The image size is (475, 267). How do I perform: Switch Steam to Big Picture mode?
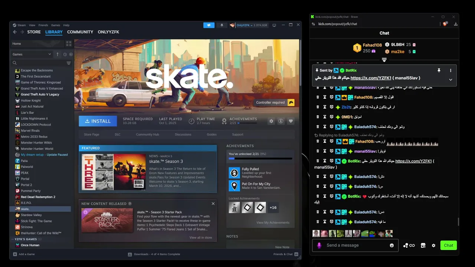click(274, 25)
